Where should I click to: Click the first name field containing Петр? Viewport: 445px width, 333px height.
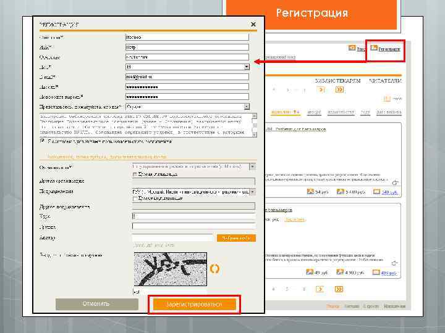coord(187,47)
